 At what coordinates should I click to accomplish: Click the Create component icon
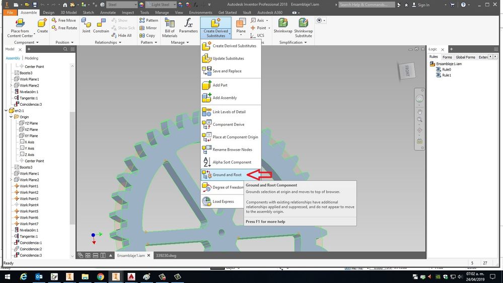(x=42, y=26)
